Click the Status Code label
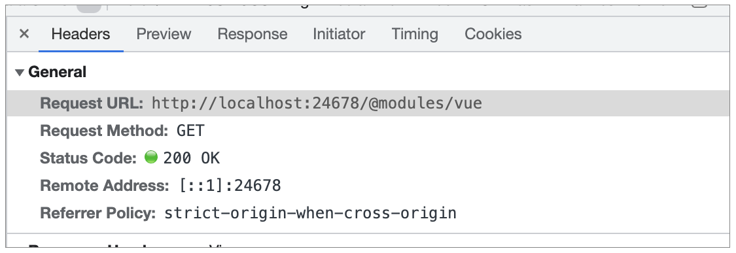Screen dimensions: 736x253 pos(88,158)
